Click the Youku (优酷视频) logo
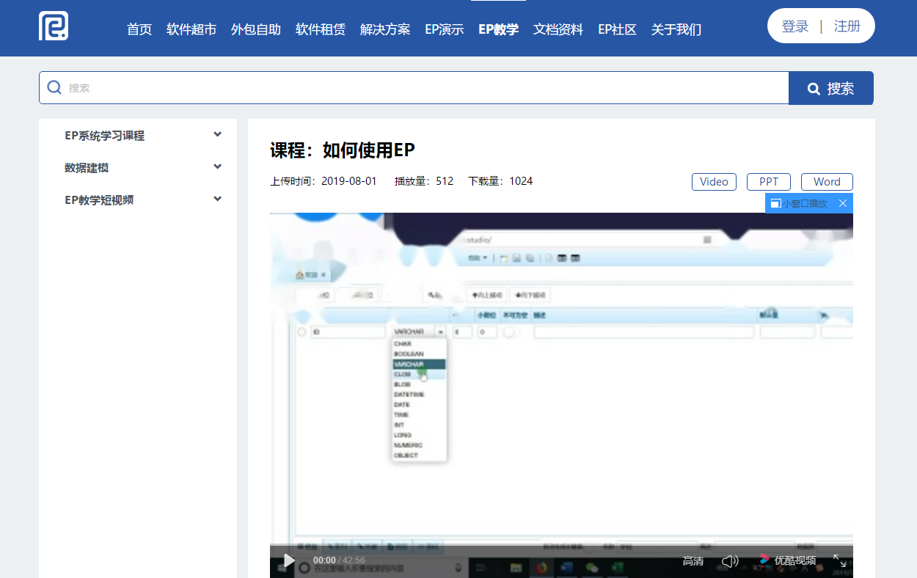The width and height of the screenshot is (917, 578). [787, 560]
